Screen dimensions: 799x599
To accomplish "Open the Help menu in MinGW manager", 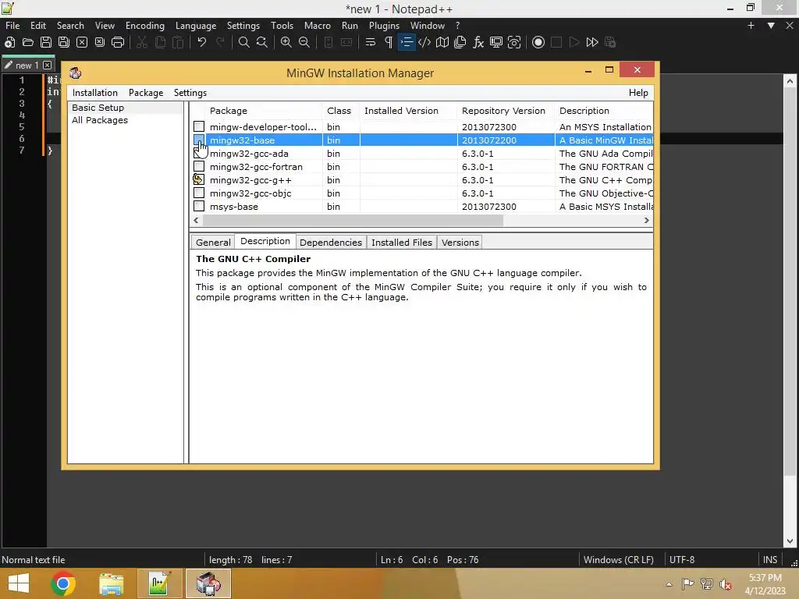I will click(638, 93).
